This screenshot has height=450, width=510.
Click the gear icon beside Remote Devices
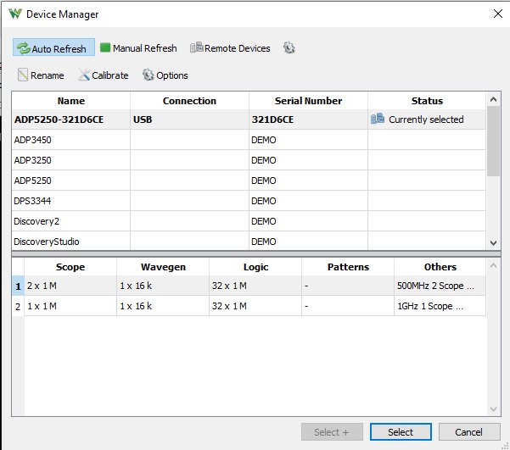tap(289, 47)
